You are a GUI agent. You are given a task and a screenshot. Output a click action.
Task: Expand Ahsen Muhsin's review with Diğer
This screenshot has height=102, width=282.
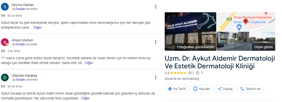(89, 63)
